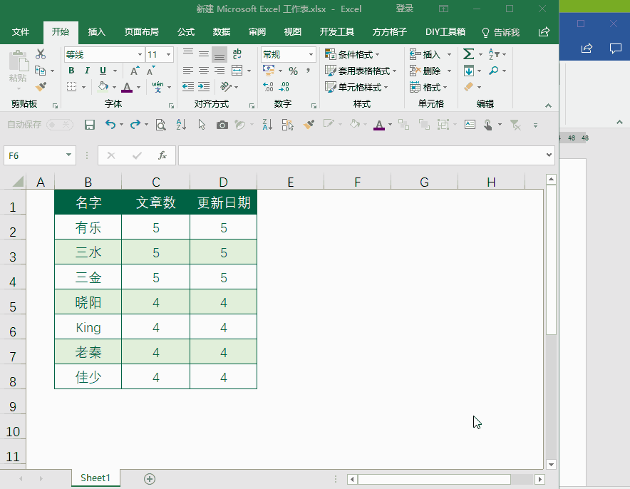The image size is (630, 489).
Task: Click AutoSum sigma icon
Action: tap(468, 54)
